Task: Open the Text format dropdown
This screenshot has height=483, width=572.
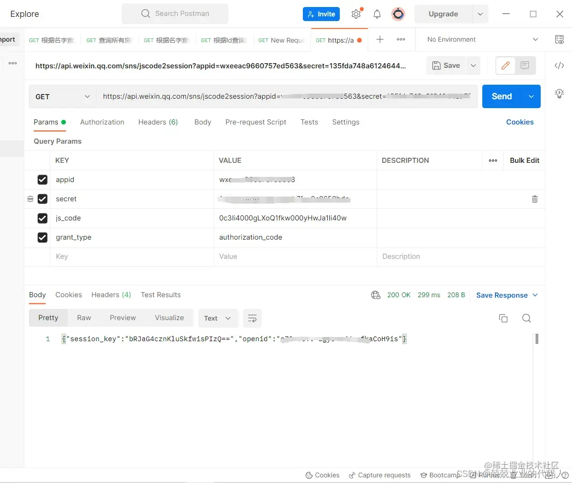Action: [x=218, y=318]
